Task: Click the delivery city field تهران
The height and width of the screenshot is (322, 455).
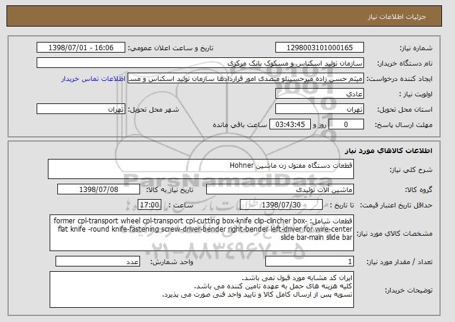Action: coord(81,109)
